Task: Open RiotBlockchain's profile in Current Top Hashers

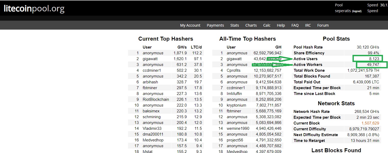Action: point(156,99)
